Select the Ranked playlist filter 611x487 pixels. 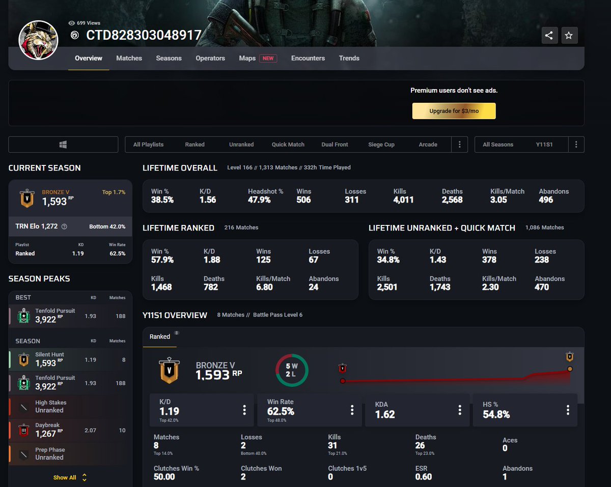pos(195,145)
